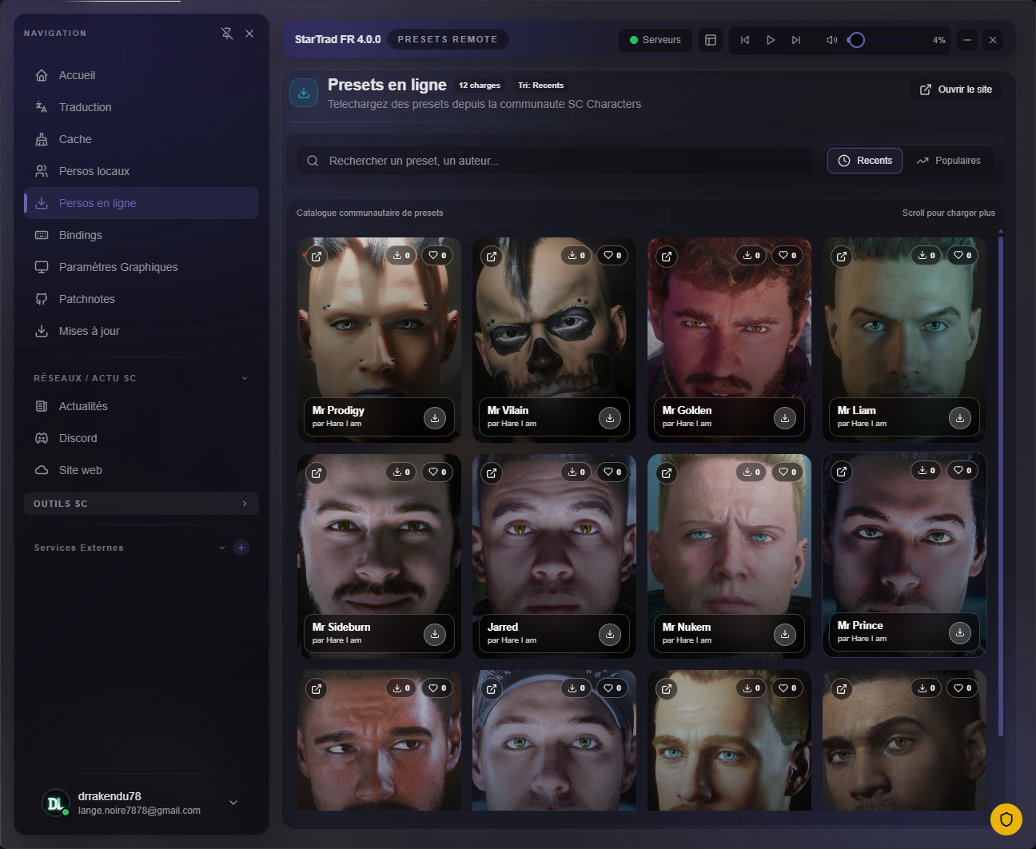Select the Recents sorting tab
1036x849 pixels.
pos(864,160)
